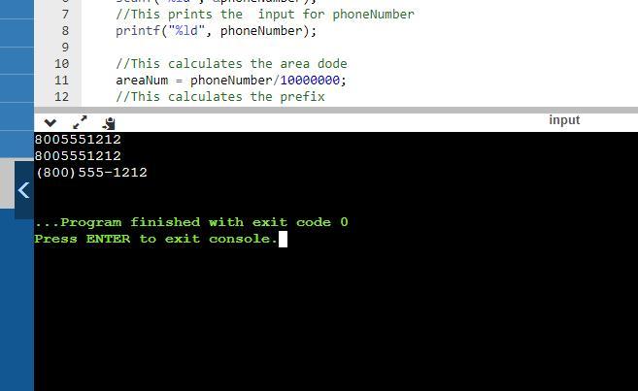
Task: Click the blinking console cursor block
Action: [283, 239]
